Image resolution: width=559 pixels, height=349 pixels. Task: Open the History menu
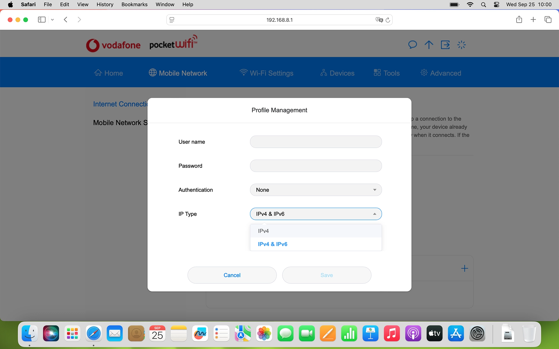coord(105,4)
